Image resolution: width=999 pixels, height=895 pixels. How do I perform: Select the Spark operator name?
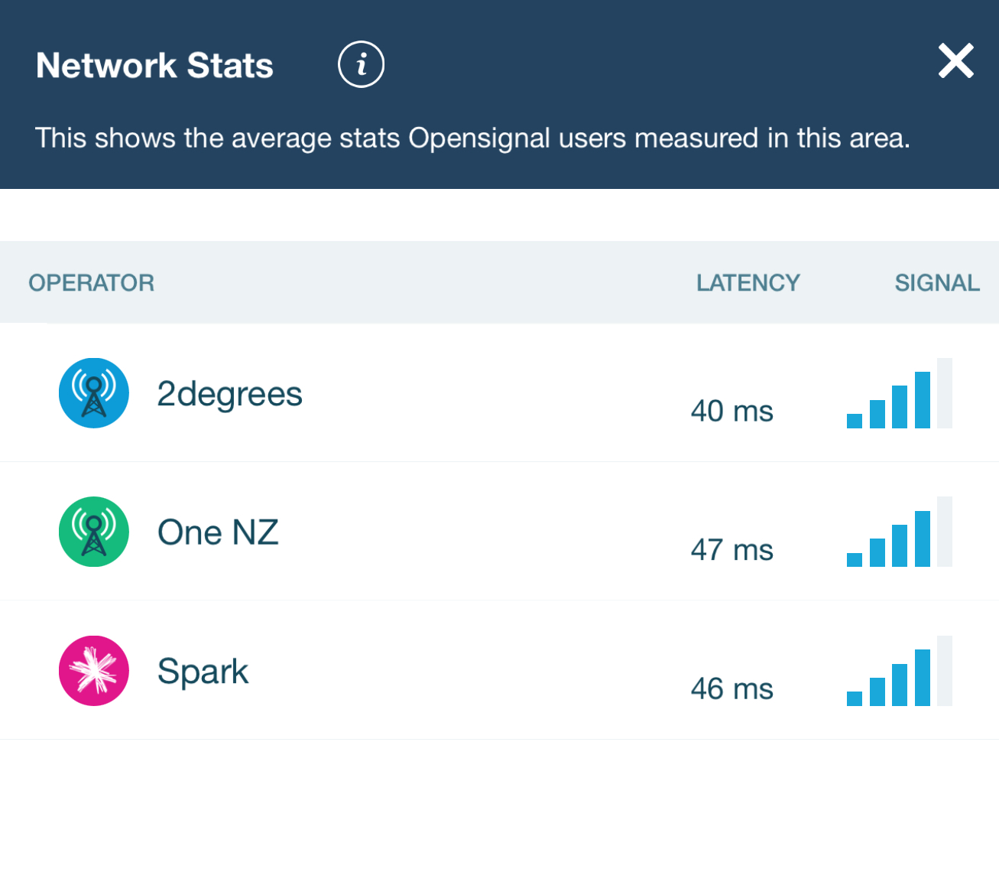203,672
